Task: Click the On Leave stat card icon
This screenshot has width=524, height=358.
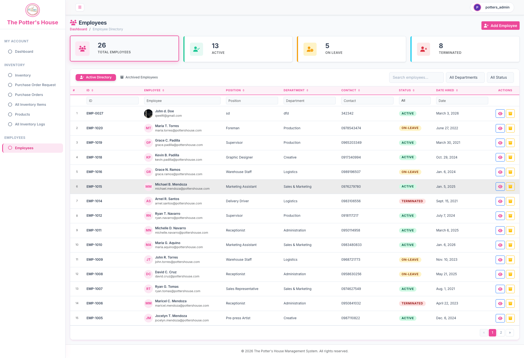Action: (310, 49)
